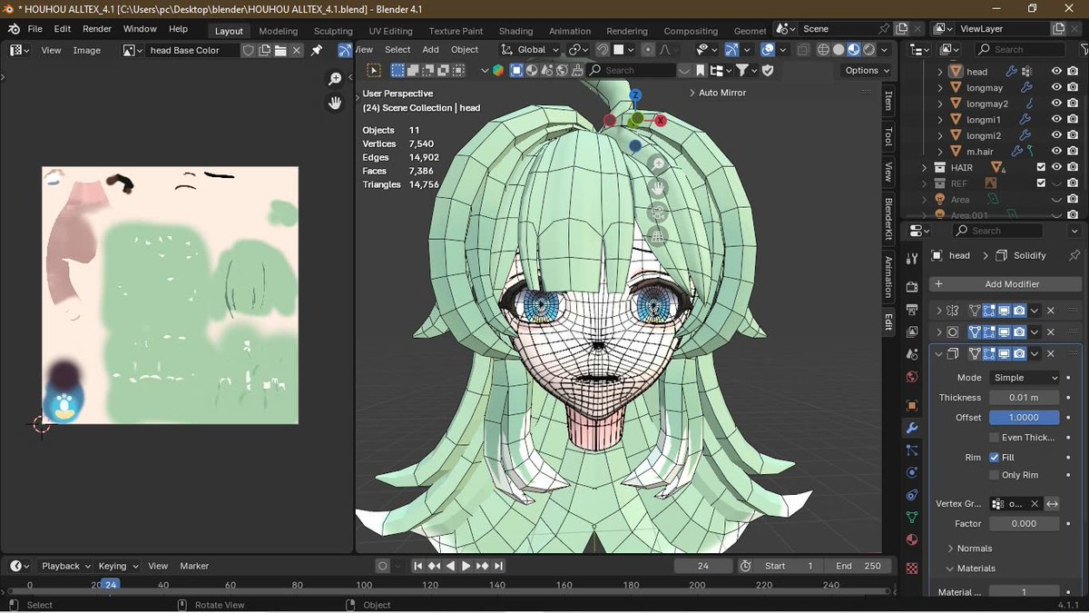The image size is (1089, 613).
Task: Select the tweak select-box tool icon
Action: tap(373, 70)
